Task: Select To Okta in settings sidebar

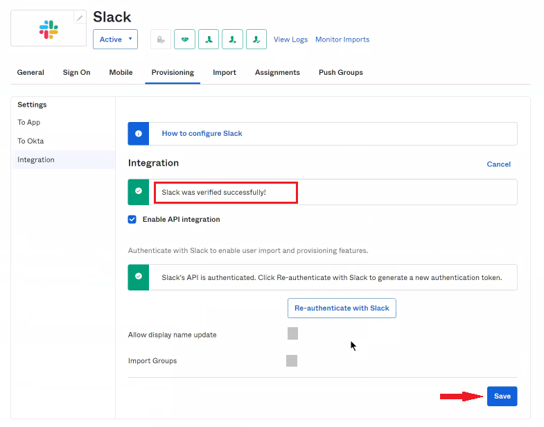Action: (x=30, y=141)
